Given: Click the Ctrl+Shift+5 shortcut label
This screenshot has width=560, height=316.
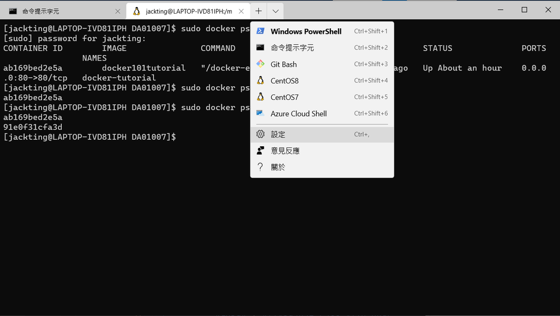Looking at the screenshot, I should coord(371,97).
